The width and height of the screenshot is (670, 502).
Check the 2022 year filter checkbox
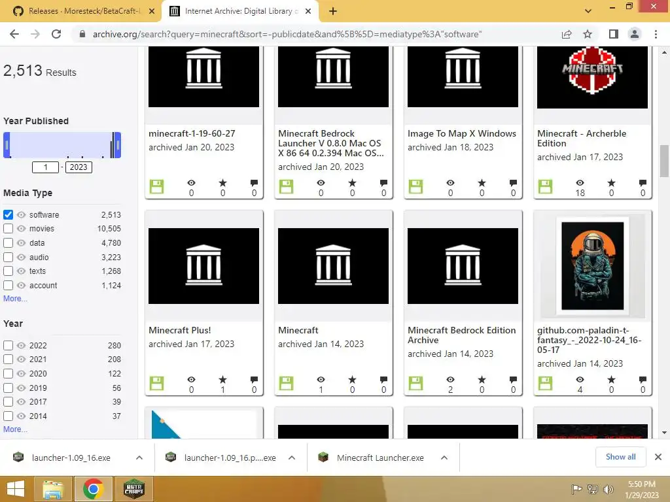pos(8,345)
